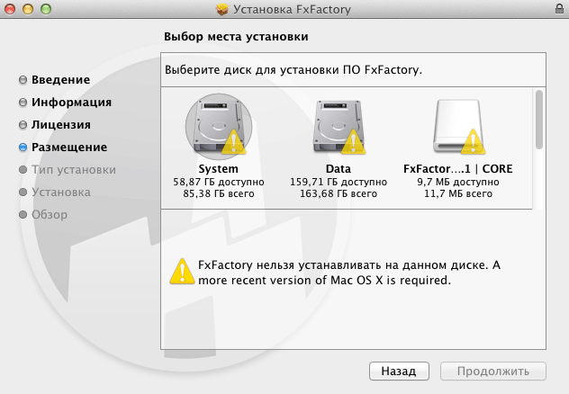Go to the Лицензия step

coord(61,125)
